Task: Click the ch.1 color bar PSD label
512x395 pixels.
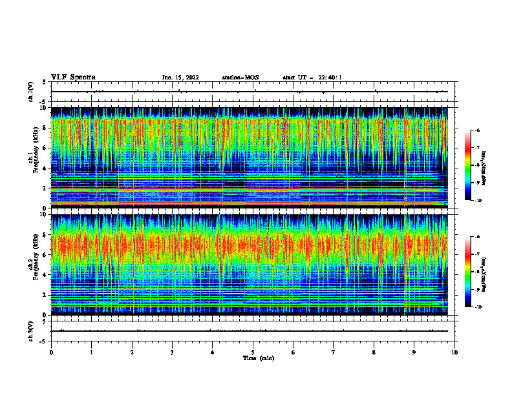Action: [484, 168]
